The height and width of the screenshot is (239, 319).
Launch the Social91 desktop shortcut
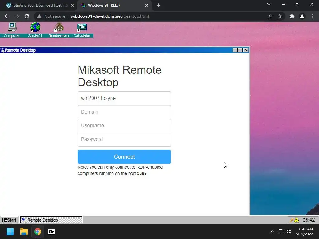tap(35, 30)
